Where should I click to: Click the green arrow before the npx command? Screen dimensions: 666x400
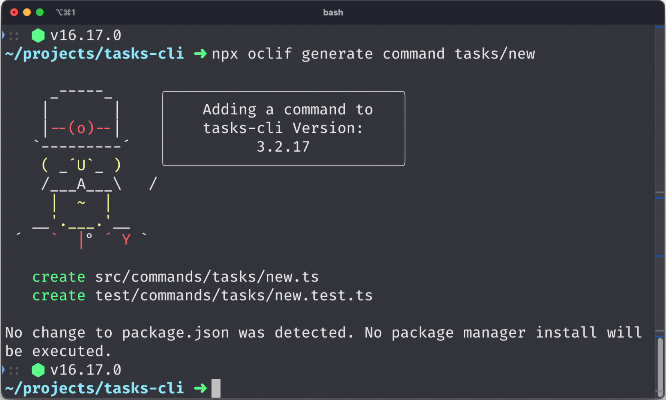click(200, 54)
